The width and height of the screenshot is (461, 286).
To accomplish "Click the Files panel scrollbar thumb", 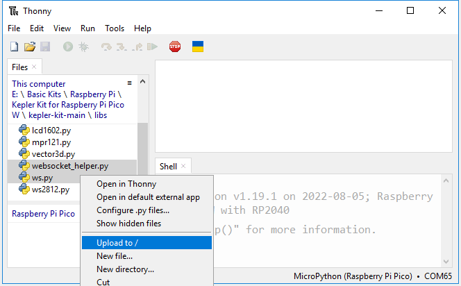I will pos(142,149).
